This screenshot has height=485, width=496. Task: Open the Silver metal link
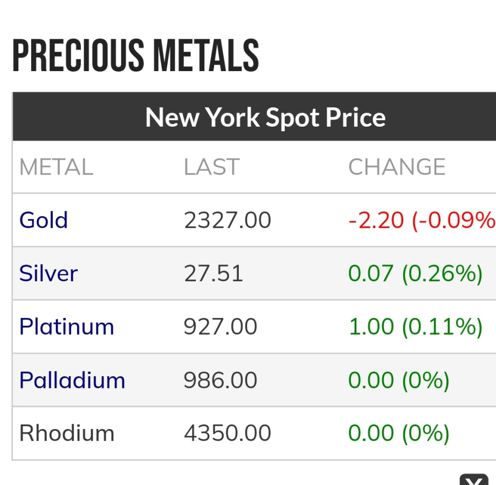(49, 274)
